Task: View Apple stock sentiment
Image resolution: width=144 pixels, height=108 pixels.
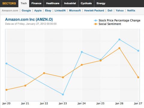Action: pos(38,10)
